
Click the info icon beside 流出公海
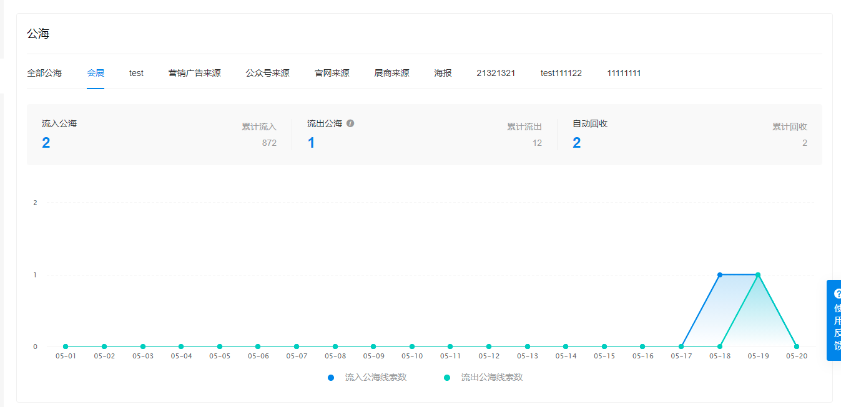(350, 123)
